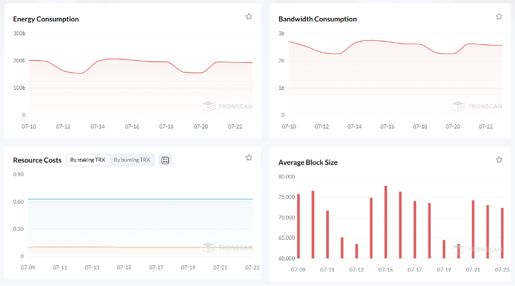
Task: Select the By staking TRX tab
Action: [87, 160]
